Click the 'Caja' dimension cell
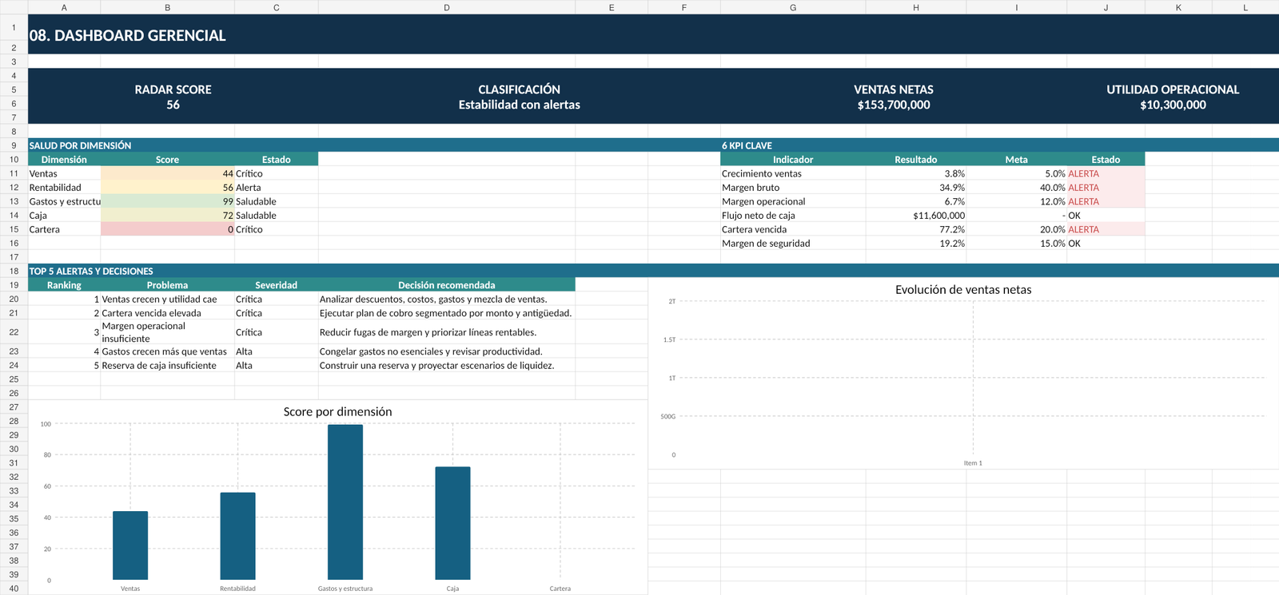The image size is (1279, 595). (x=64, y=216)
